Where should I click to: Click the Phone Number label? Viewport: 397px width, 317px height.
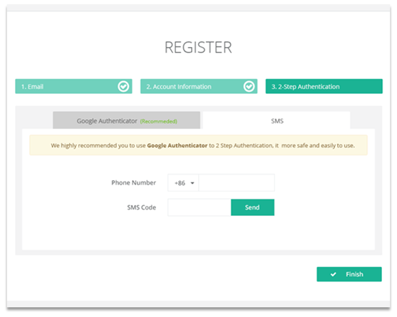point(134,182)
